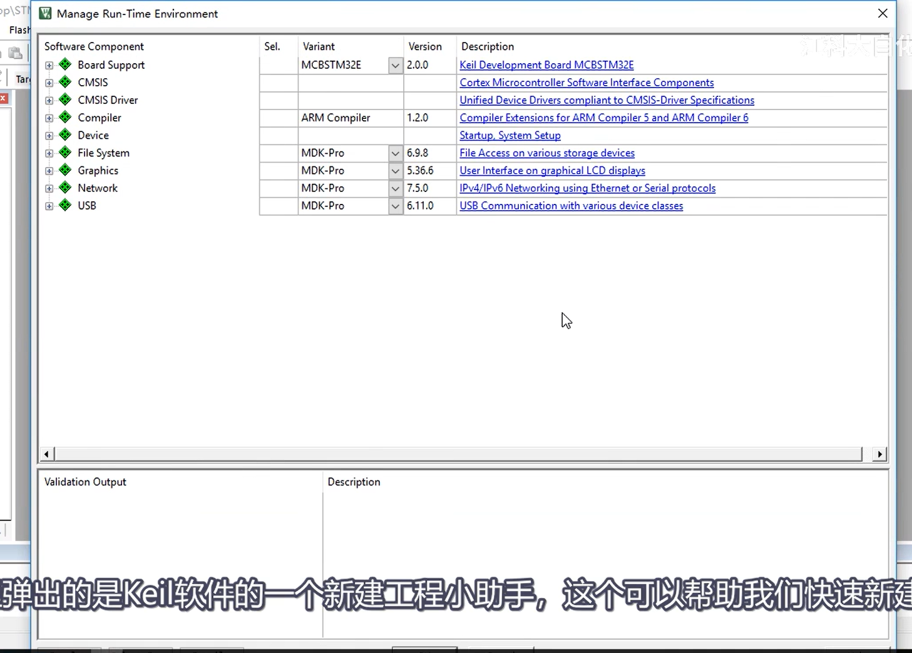Select the File System row label

click(x=103, y=153)
